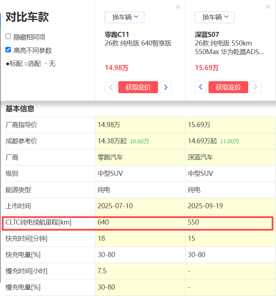This screenshot has height=296, width=276.
Task: Click launch date 2025-09-19 cell
Action: pos(205,206)
